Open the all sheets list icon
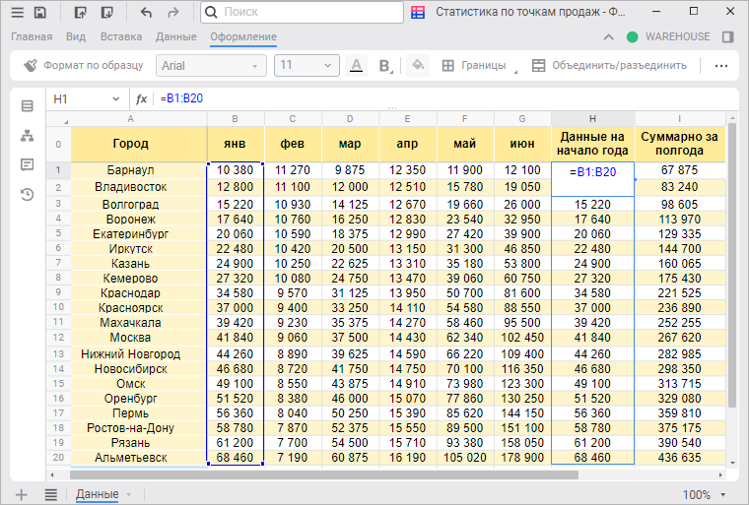The height and width of the screenshot is (505, 749). (x=50, y=494)
